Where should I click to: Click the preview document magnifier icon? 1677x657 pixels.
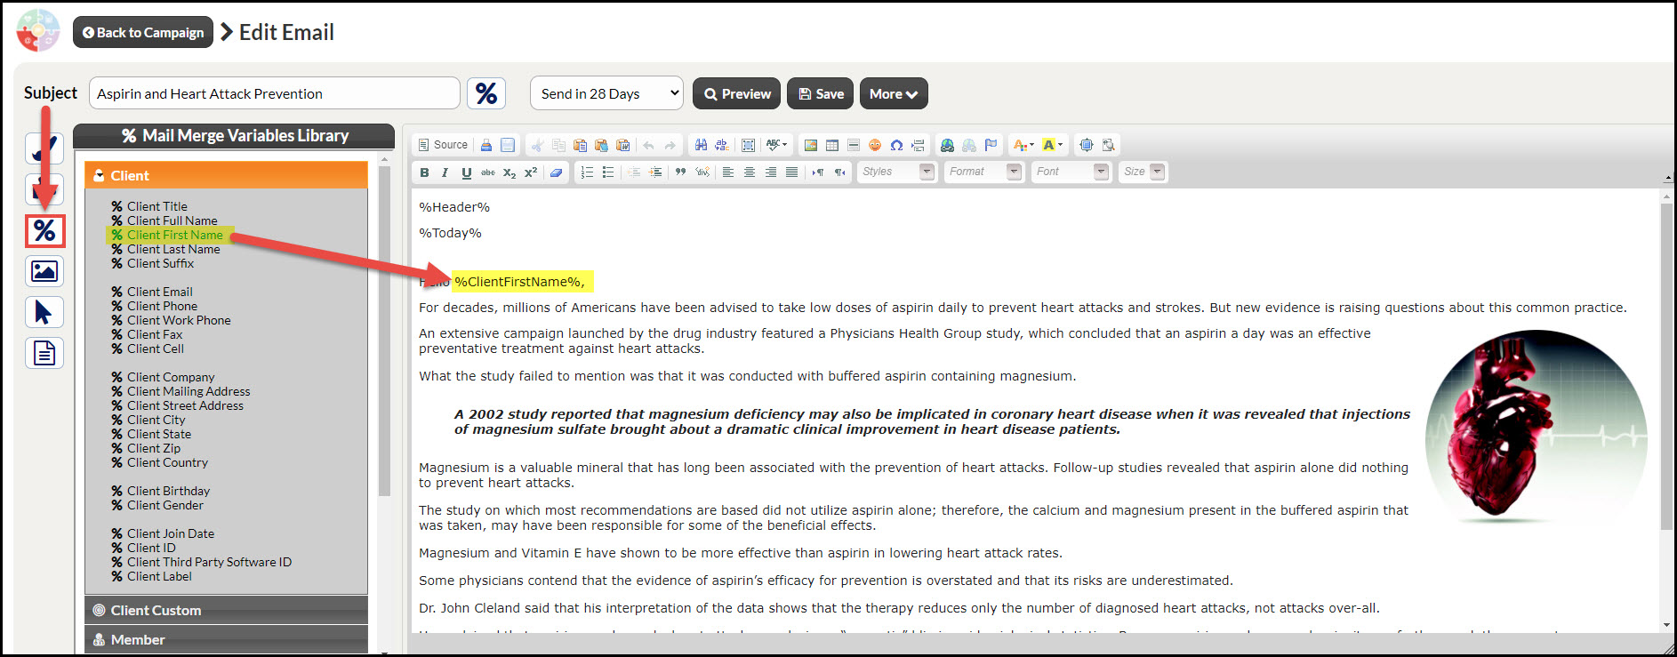pos(1108,145)
